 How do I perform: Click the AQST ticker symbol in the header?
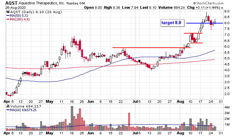[x=11, y=3]
